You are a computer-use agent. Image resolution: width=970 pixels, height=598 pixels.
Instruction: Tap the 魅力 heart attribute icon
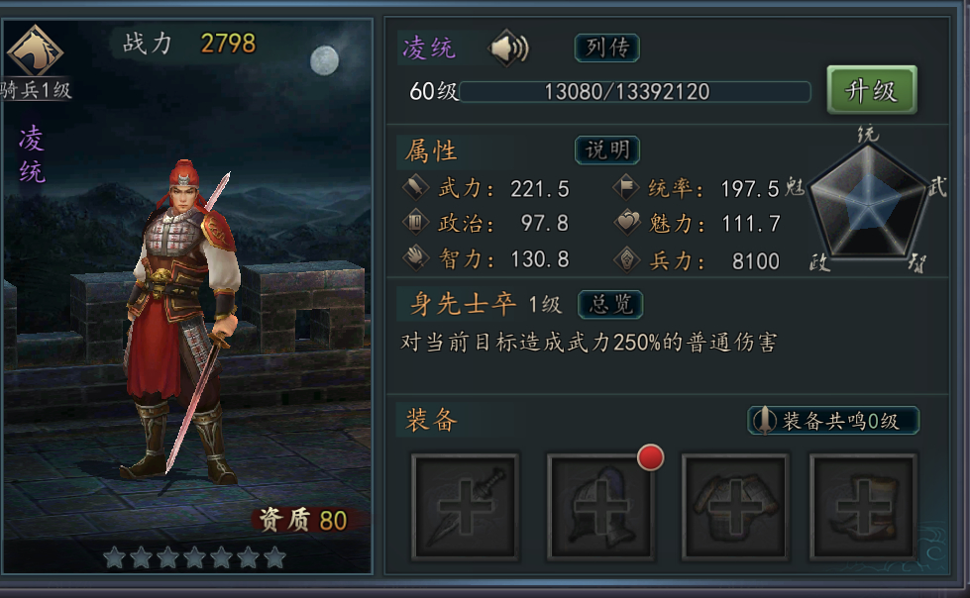(x=626, y=222)
